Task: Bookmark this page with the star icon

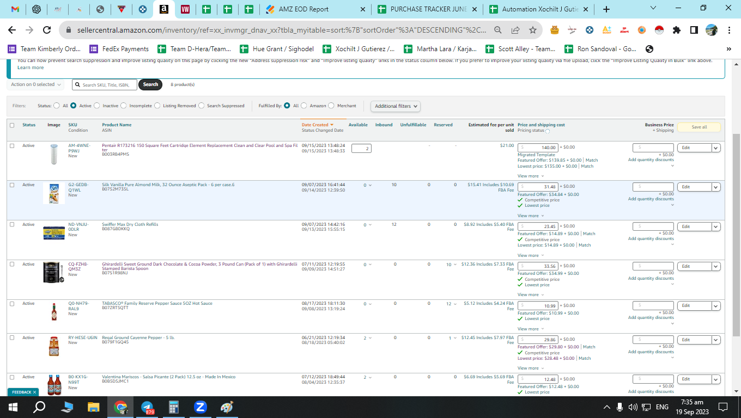Action: click(x=533, y=30)
